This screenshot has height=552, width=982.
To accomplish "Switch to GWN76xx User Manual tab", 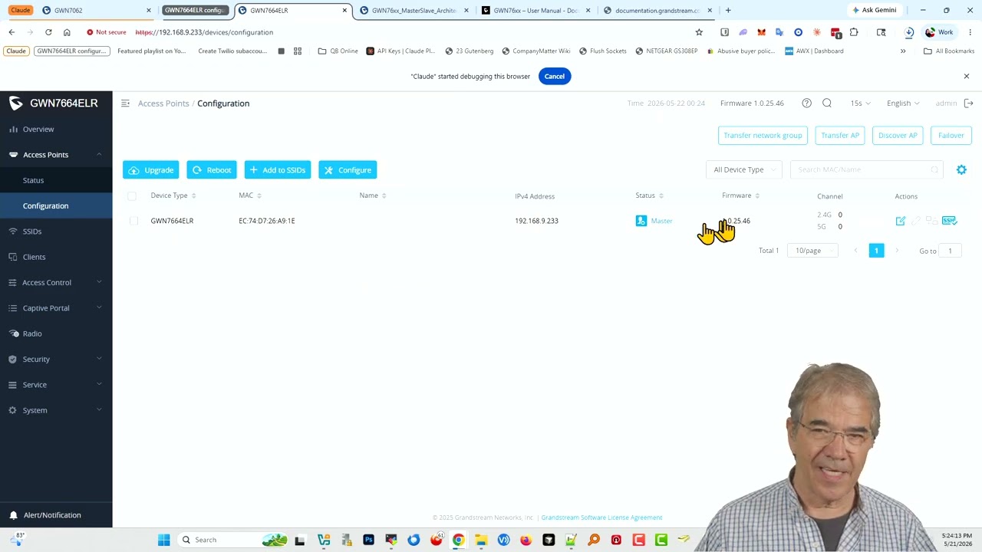I will (537, 10).
